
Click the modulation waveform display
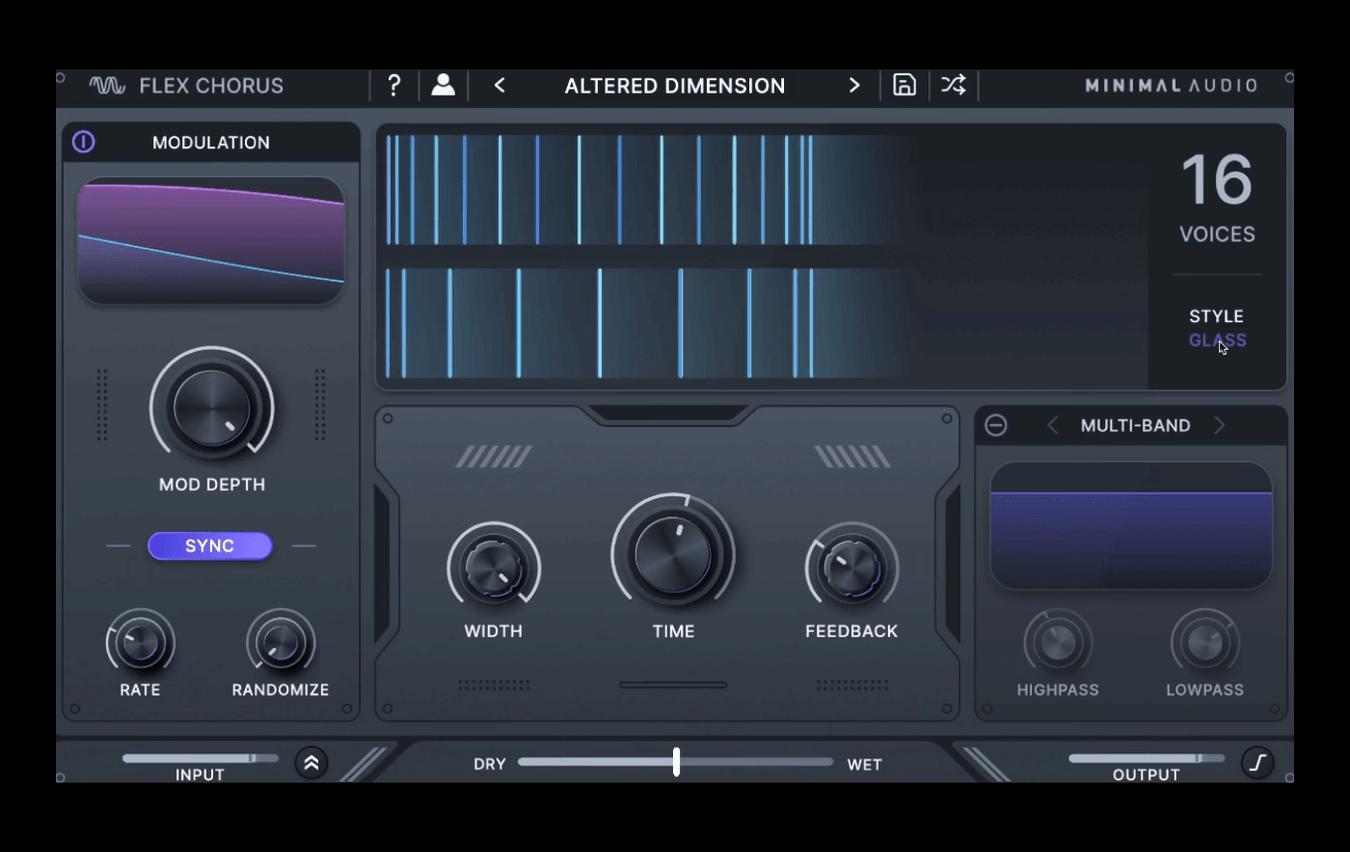211,241
